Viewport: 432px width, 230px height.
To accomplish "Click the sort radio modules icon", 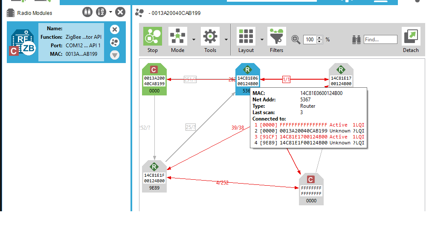I will [101, 12].
